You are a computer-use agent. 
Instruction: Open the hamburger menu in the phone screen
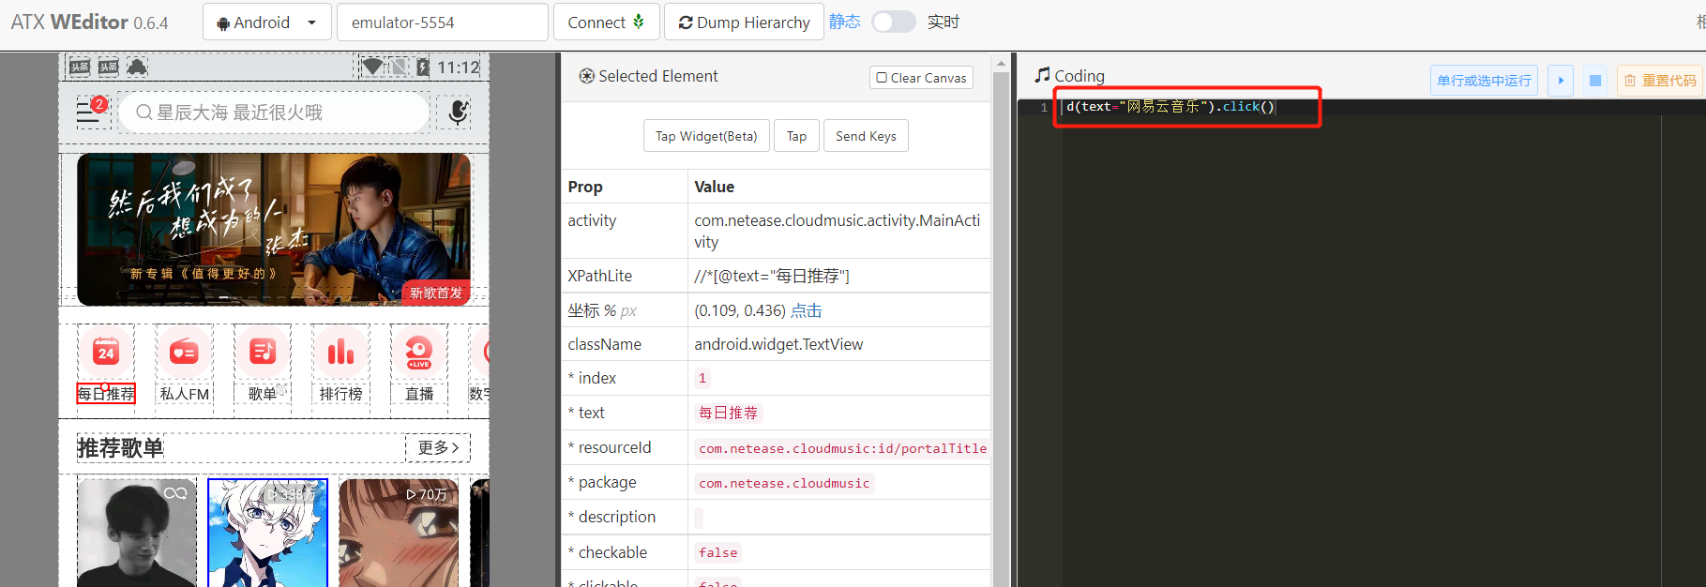point(87,112)
